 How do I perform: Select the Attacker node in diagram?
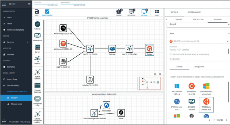(90, 79)
